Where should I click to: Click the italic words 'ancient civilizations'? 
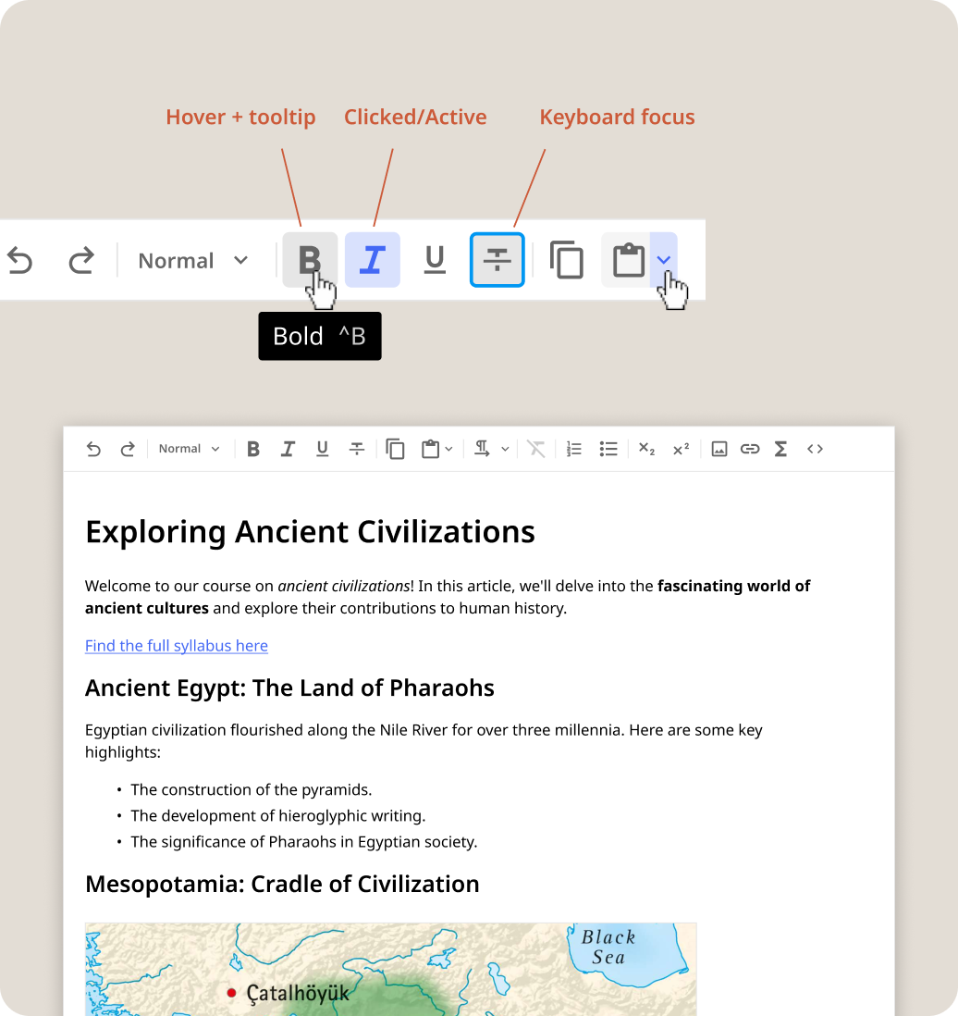[343, 587]
